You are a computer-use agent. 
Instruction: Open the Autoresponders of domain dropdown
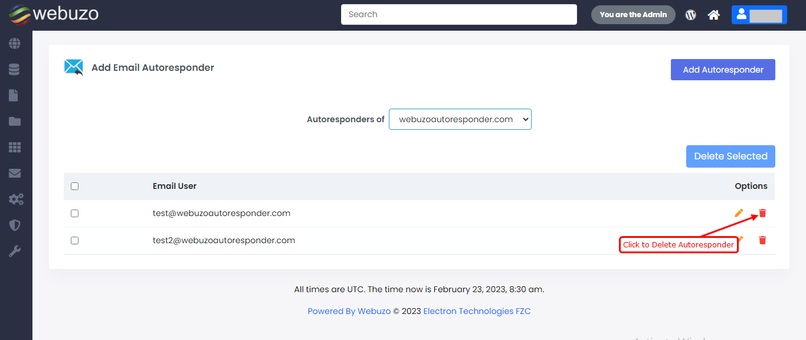460,119
